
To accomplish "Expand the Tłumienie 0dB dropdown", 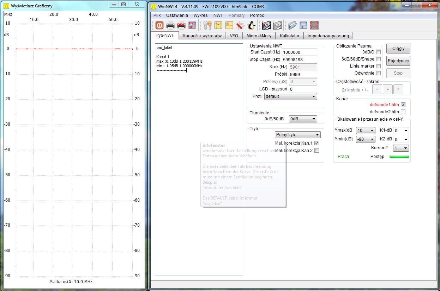I will (x=302, y=119).
